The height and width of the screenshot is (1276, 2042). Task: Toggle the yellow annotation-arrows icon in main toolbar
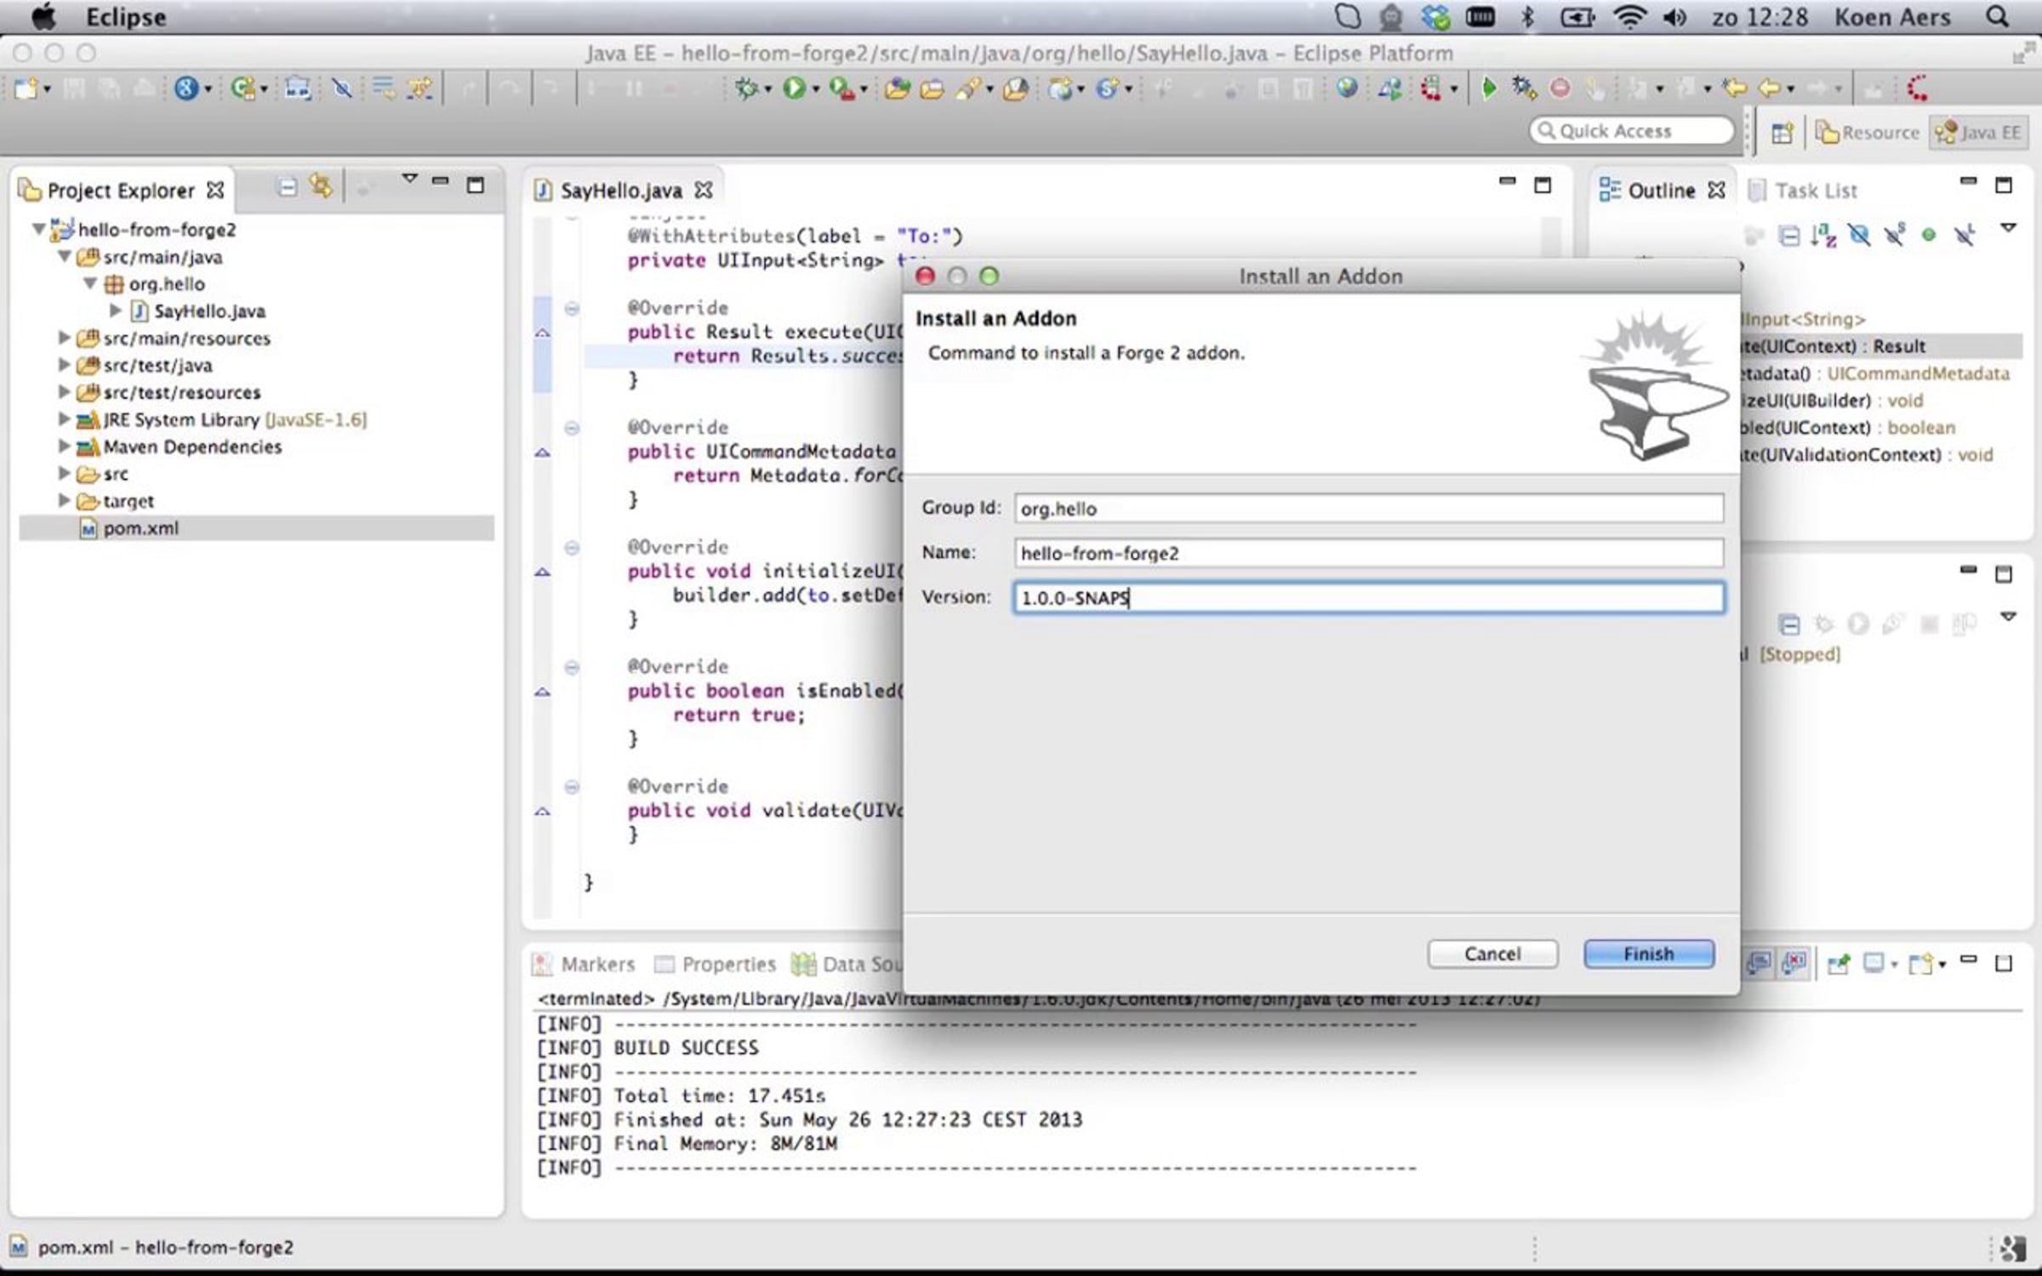point(419,88)
